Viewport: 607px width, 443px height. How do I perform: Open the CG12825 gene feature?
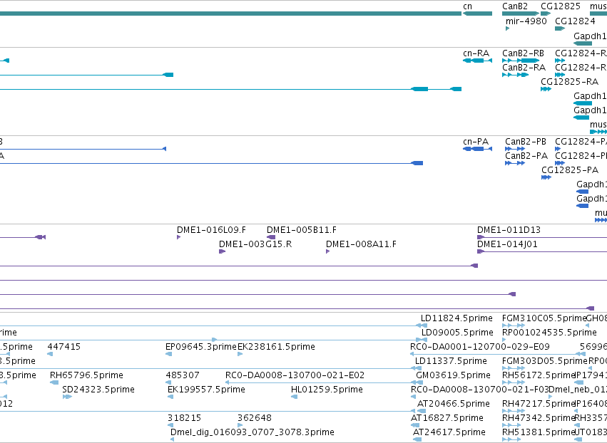[546, 14]
